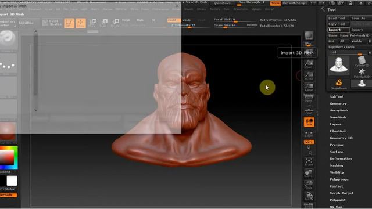372x209 pixels.
Task: Toggle Perspective view icon
Action: [309, 98]
